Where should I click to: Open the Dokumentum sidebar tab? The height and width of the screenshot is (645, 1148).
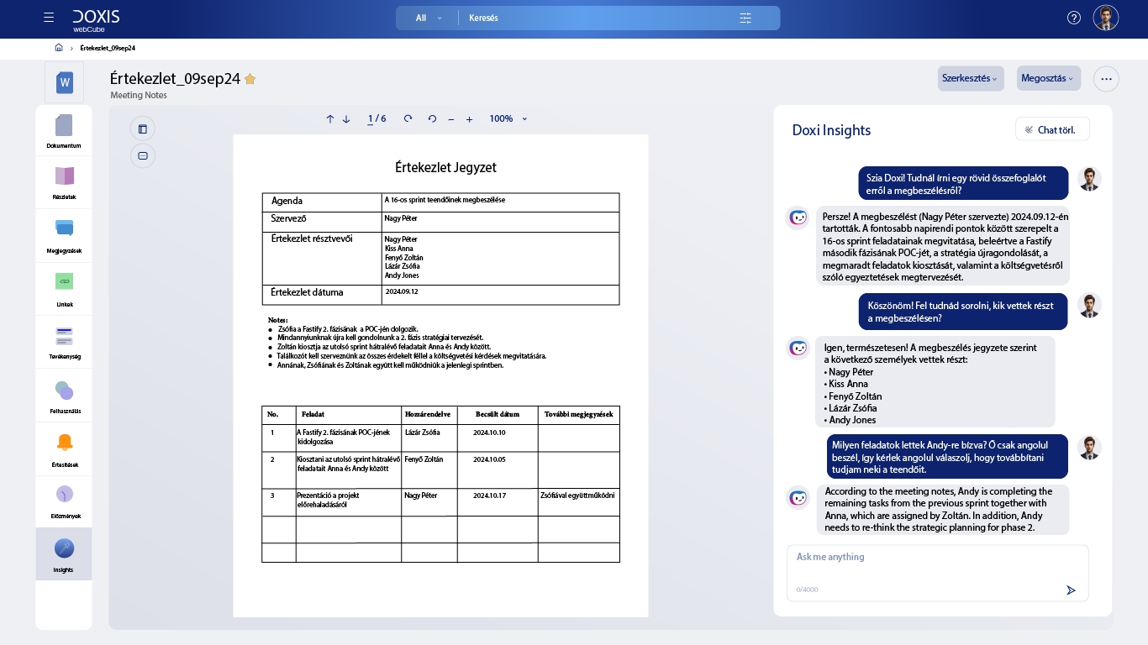tap(64, 132)
